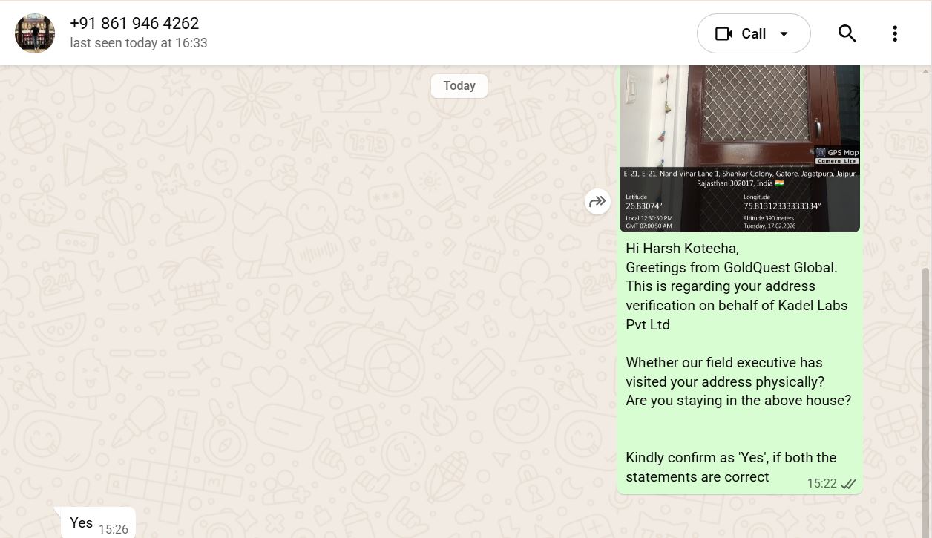Click the video camera icon in Call button

pyautogui.click(x=723, y=34)
